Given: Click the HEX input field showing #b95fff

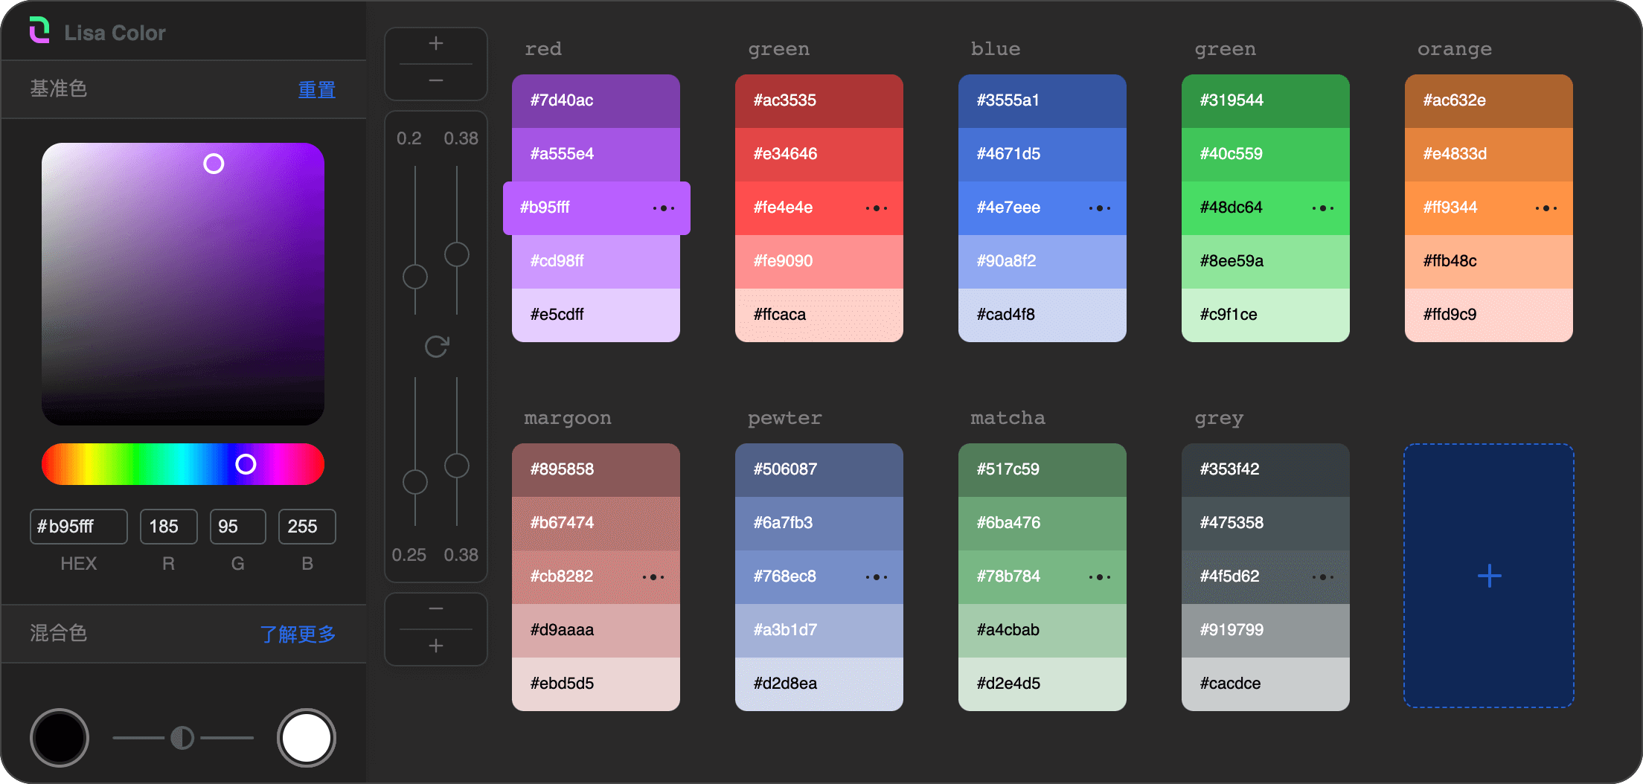Looking at the screenshot, I should 78,527.
